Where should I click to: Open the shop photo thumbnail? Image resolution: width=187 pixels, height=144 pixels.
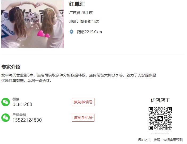tap(32, 24)
